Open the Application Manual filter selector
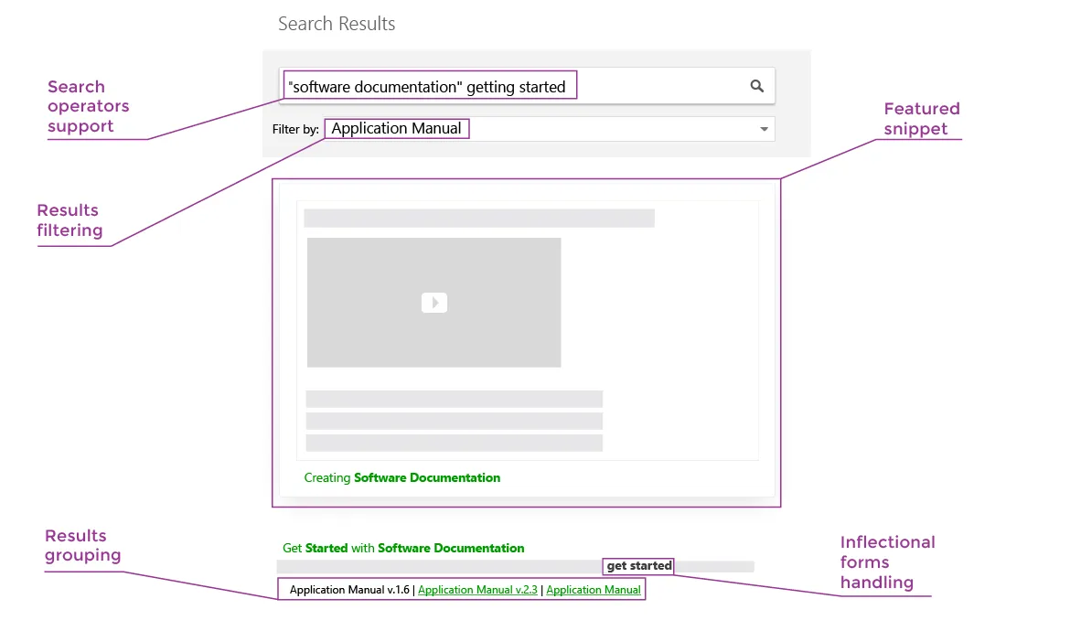 point(396,128)
